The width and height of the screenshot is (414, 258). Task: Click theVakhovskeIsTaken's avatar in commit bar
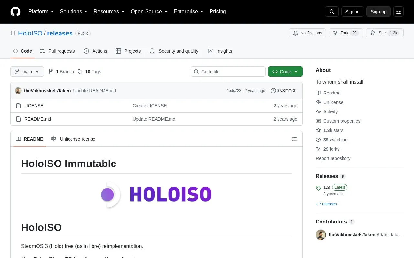click(x=18, y=91)
